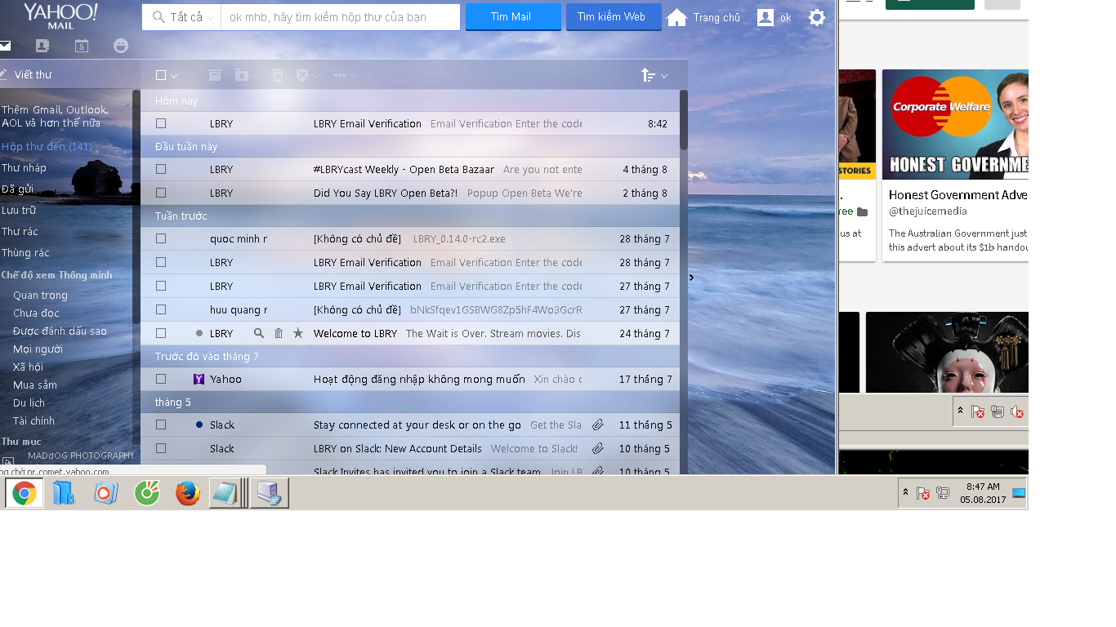Image resolution: width=1116 pixels, height=627 pixels.
Task: Check the box for quoc minh email
Action: (x=161, y=239)
